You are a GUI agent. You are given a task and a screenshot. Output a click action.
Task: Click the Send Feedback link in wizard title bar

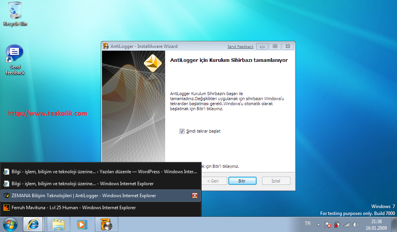(x=240, y=47)
